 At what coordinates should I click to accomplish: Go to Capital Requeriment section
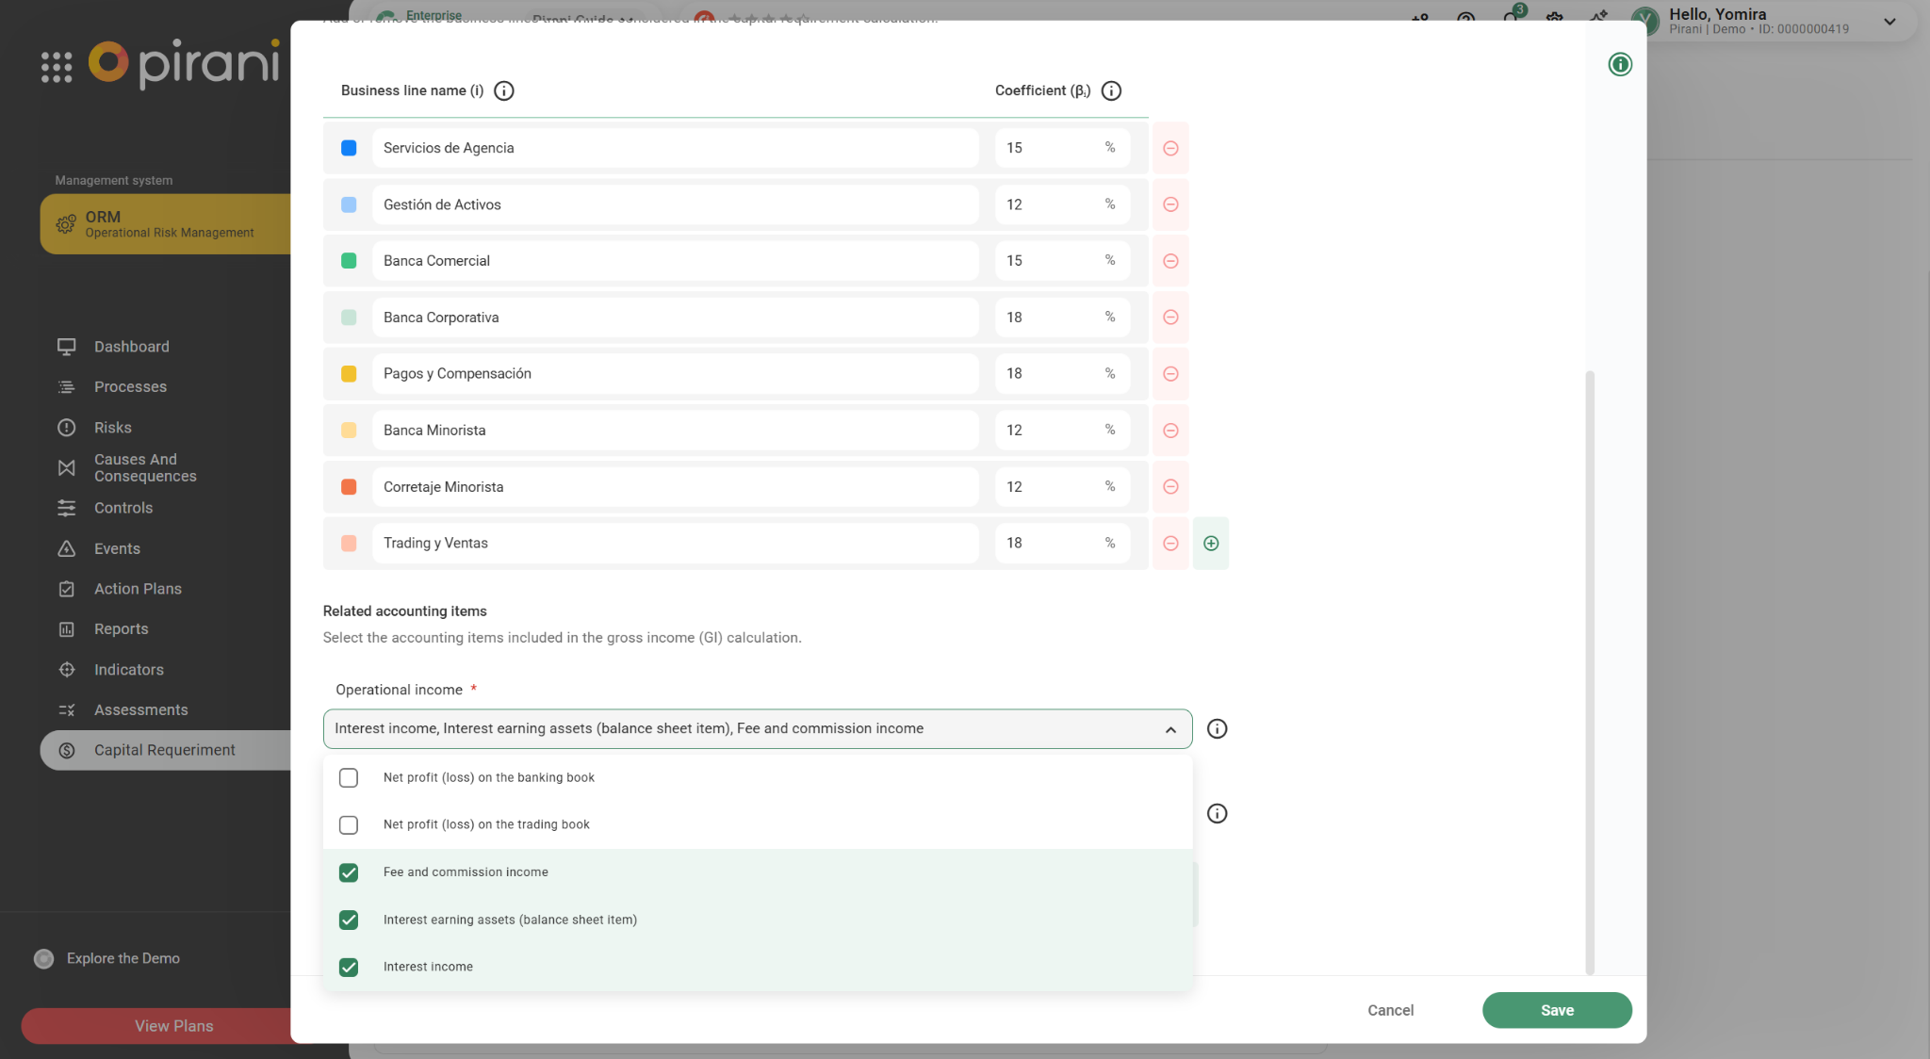[164, 751]
